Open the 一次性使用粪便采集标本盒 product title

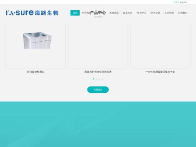(160, 72)
